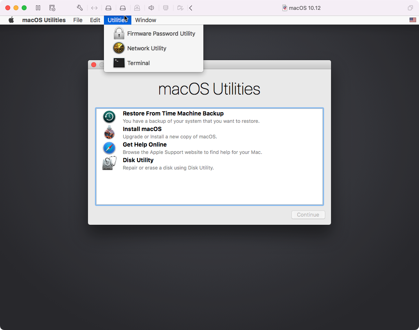Pause the virtual machine
The height and width of the screenshot is (330, 419).
38,8
